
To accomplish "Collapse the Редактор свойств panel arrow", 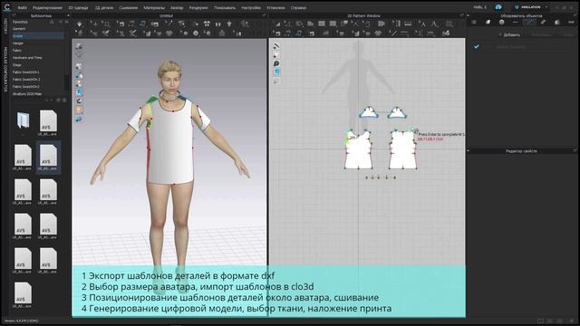I will (468, 151).
